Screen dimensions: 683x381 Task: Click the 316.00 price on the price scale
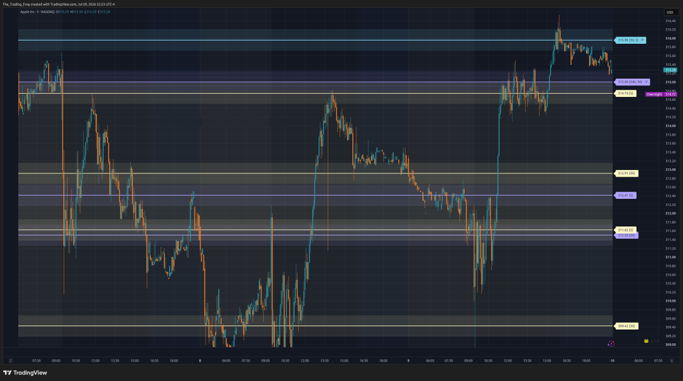click(670, 38)
